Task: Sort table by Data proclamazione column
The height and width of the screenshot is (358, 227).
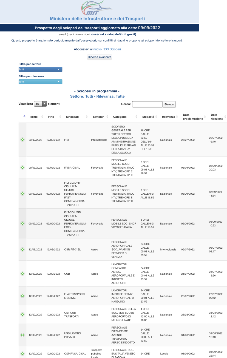Action: tap(193, 117)
